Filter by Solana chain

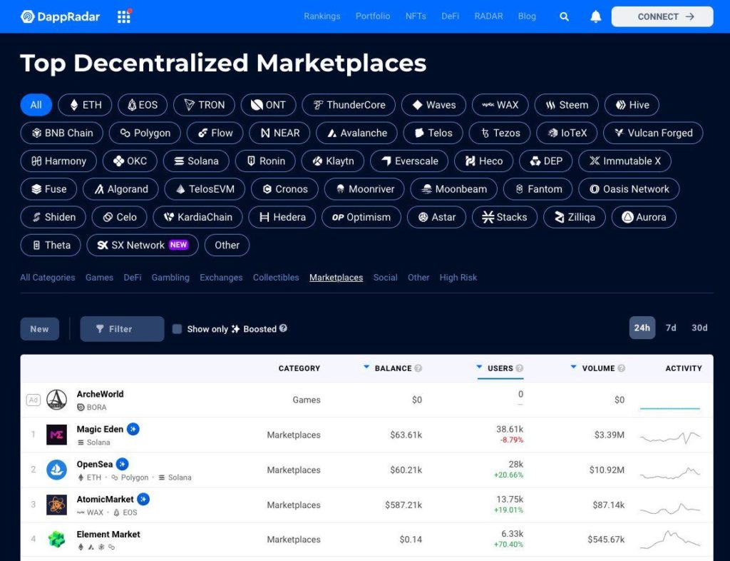pyautogui.click(x=196, y=161)
